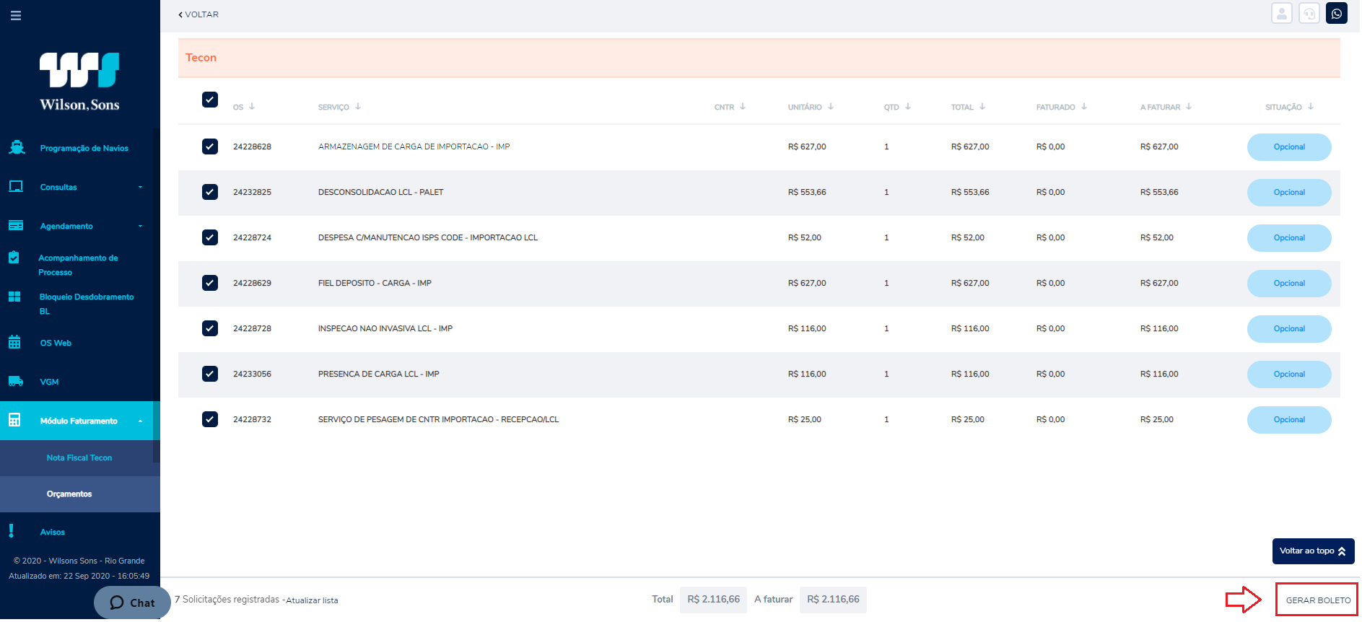Image resolution: width=1362 pixels, height=622 pixels.
Task: Uncheck the row for OS 24228724
Action: point(210,237)
